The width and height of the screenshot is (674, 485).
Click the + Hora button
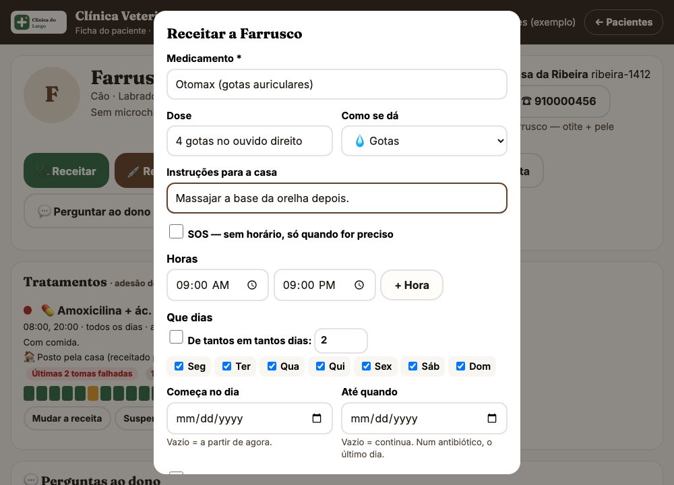click(x=412, y=285)
